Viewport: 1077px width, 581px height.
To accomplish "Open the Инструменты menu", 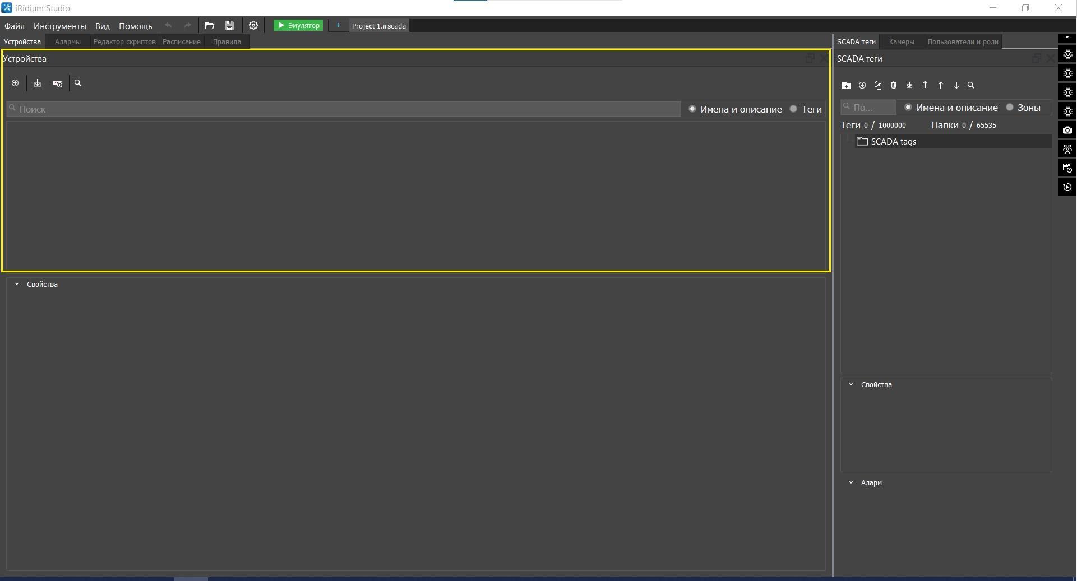I will [59, 26].
